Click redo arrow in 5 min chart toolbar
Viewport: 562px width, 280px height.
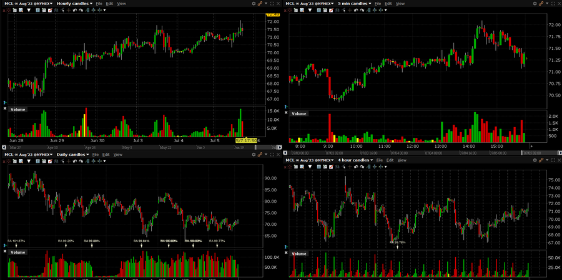pos(362,10)
